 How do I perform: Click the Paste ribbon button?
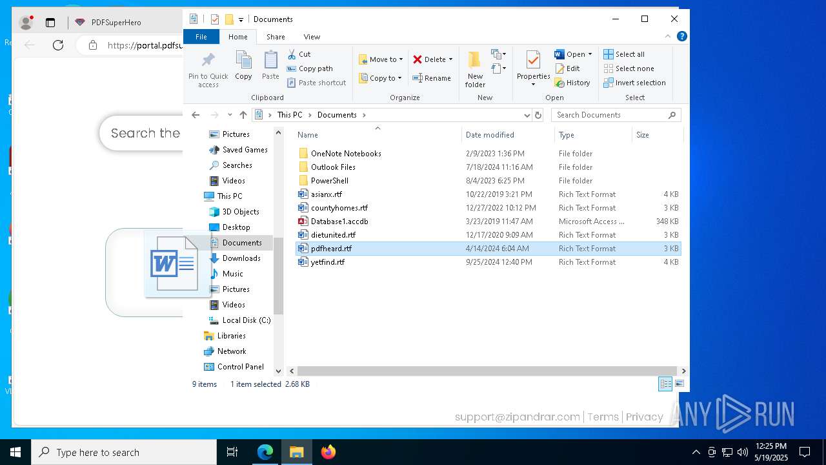point(270,66)
